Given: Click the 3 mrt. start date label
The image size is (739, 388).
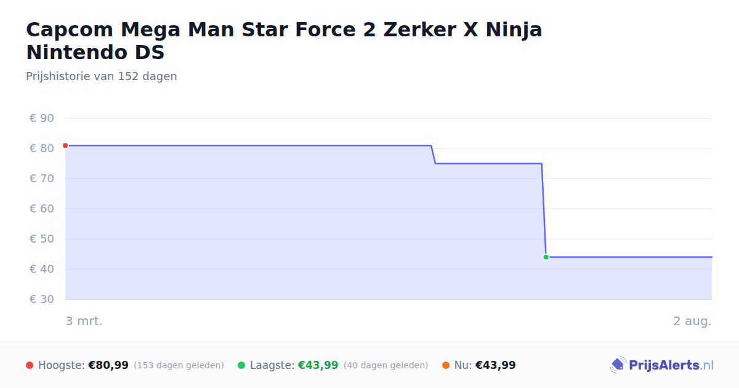Looking at the screenshot, I should coord(84,321).
